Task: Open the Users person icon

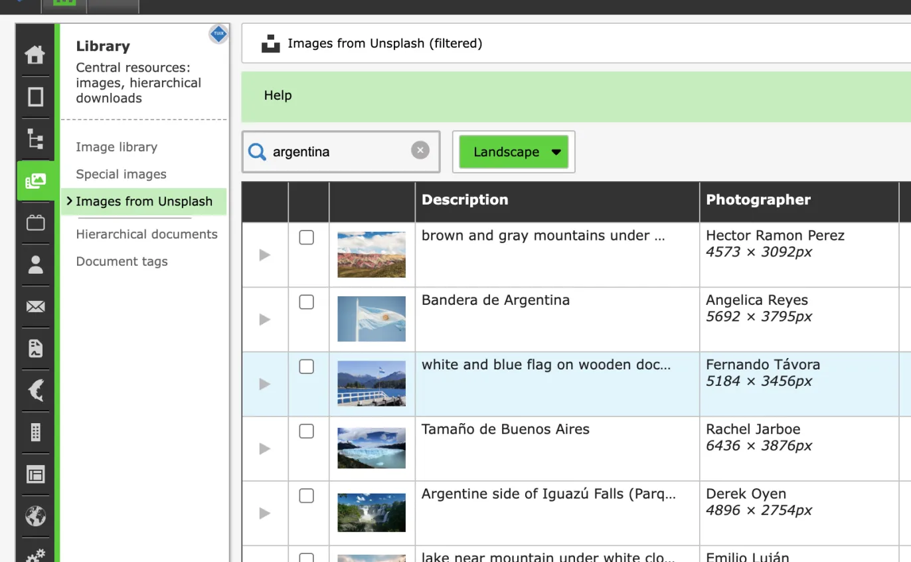Action: point(35,264)
